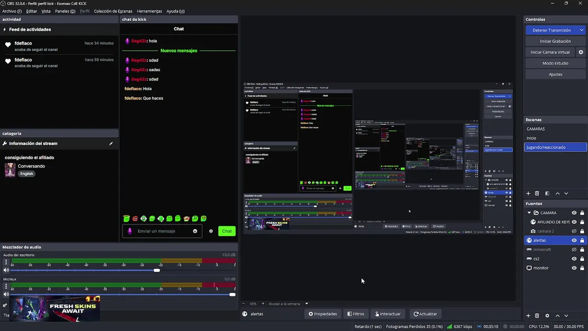Open the Paneles menu

click(65, 11)
